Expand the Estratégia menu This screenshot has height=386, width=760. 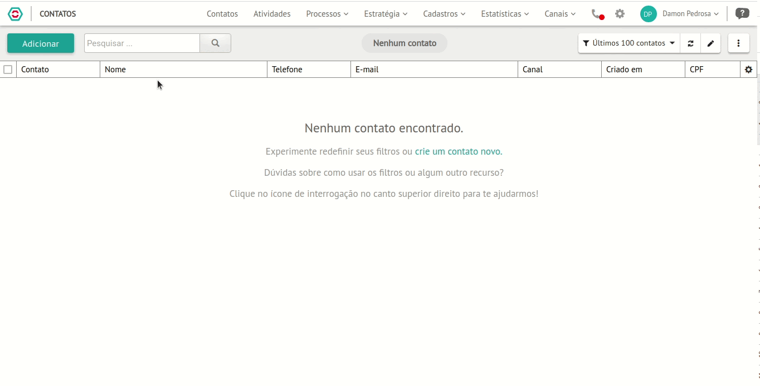pos(386,14)
